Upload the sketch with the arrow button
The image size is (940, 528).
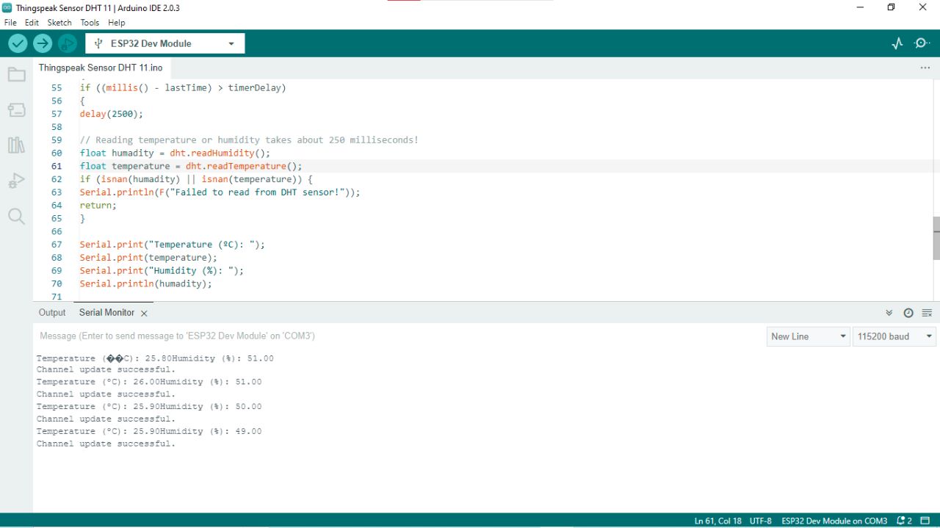(x=43, y=43)
